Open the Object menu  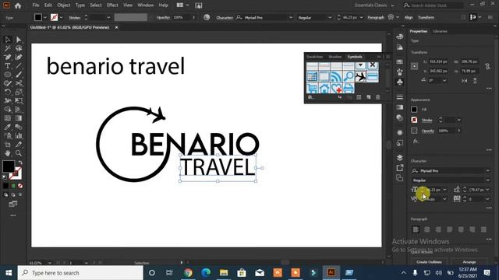pyautogui.click(x=64, y=5)
